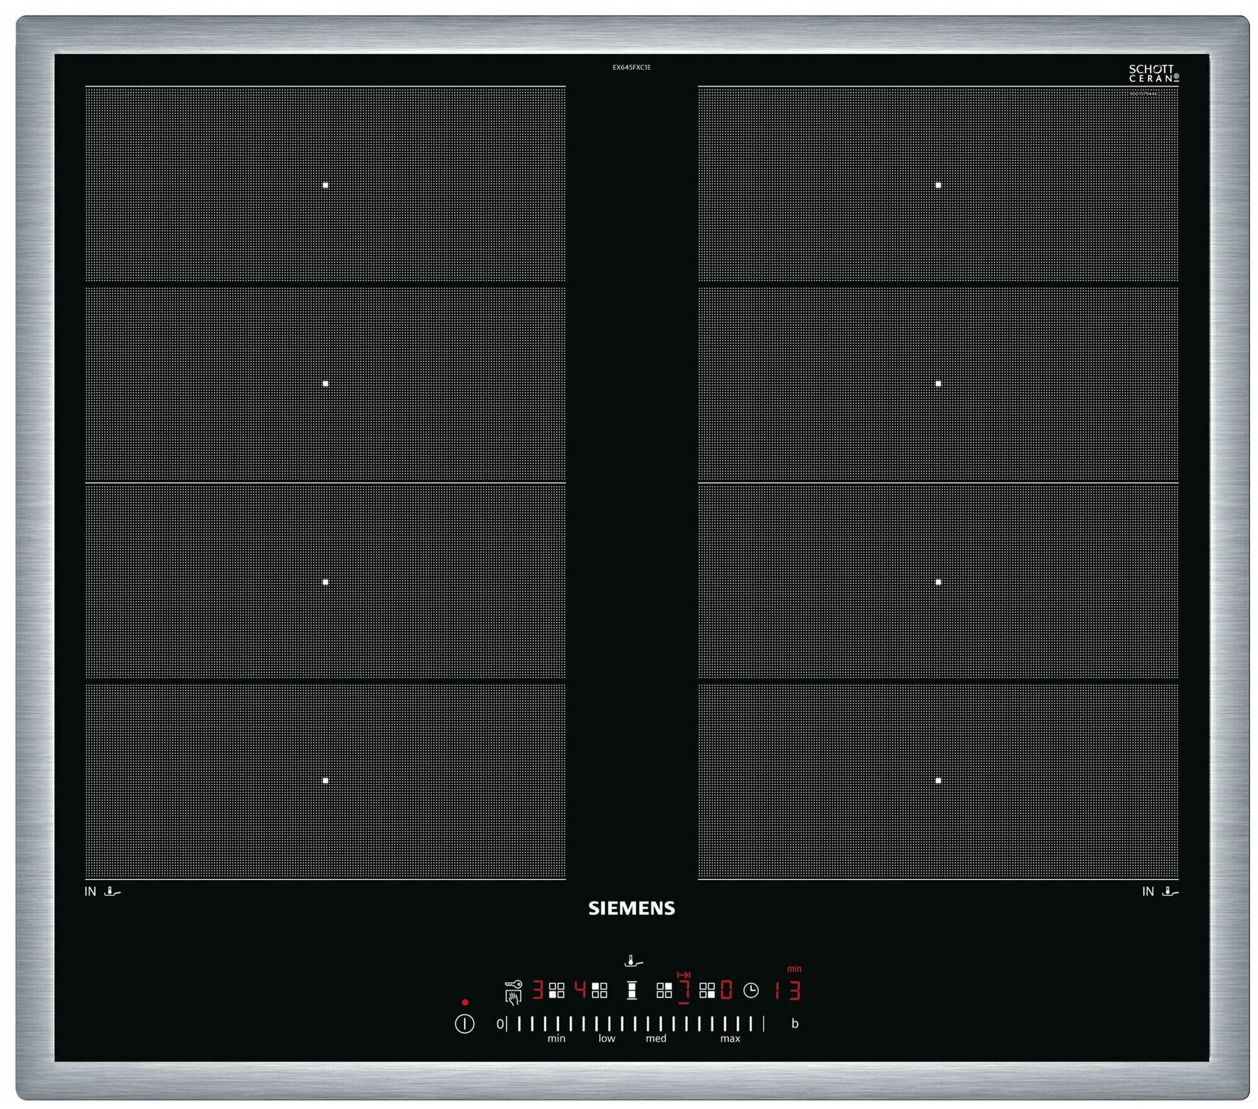
Task: Tap the wipe protection hand icon
Action: (x=514, y=998)
